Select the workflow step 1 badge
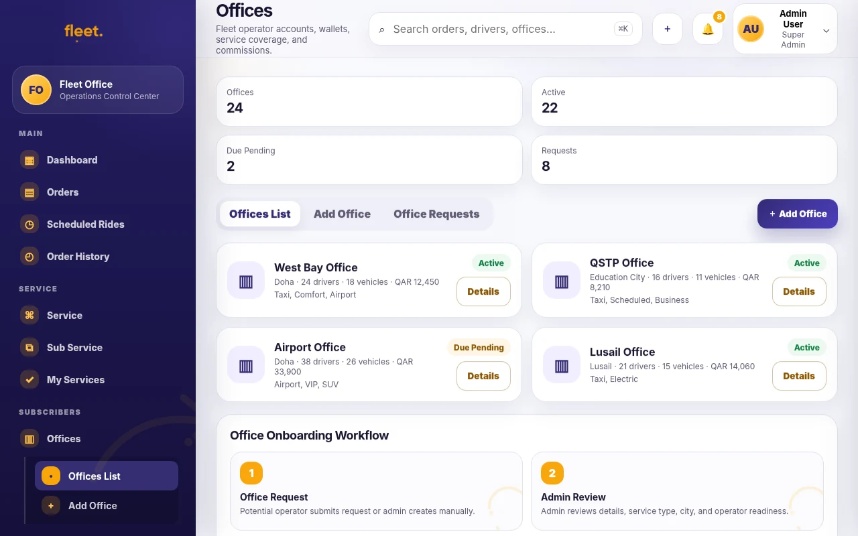The height and width of the screenshot is (536, 858). pos(251,473)
